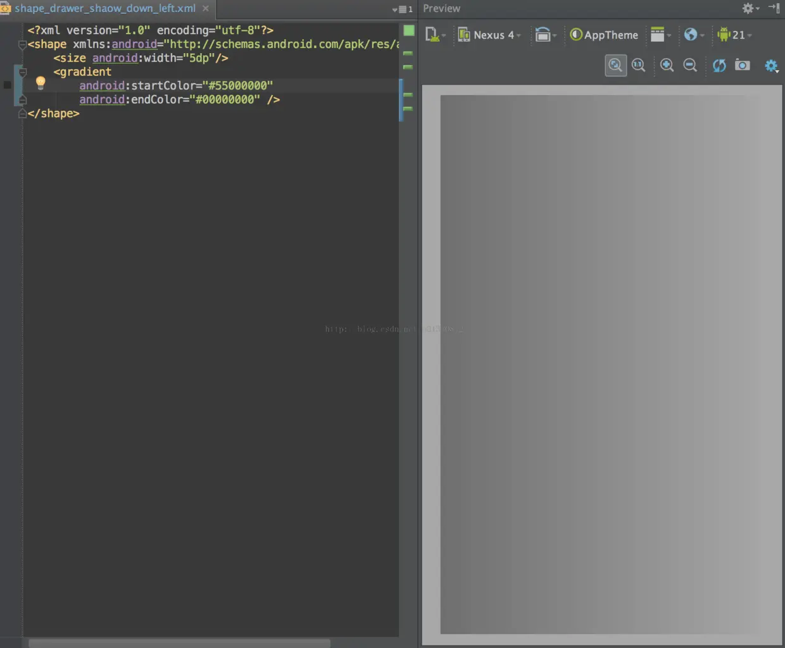This screenshot has width=785, height=648.
Task: Open the Preview configuration dropdown
Action: pyautogui.click(x=435, y=35)
